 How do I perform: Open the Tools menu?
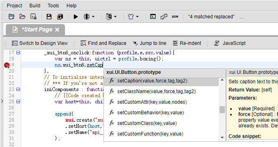[x=53, y=6]
